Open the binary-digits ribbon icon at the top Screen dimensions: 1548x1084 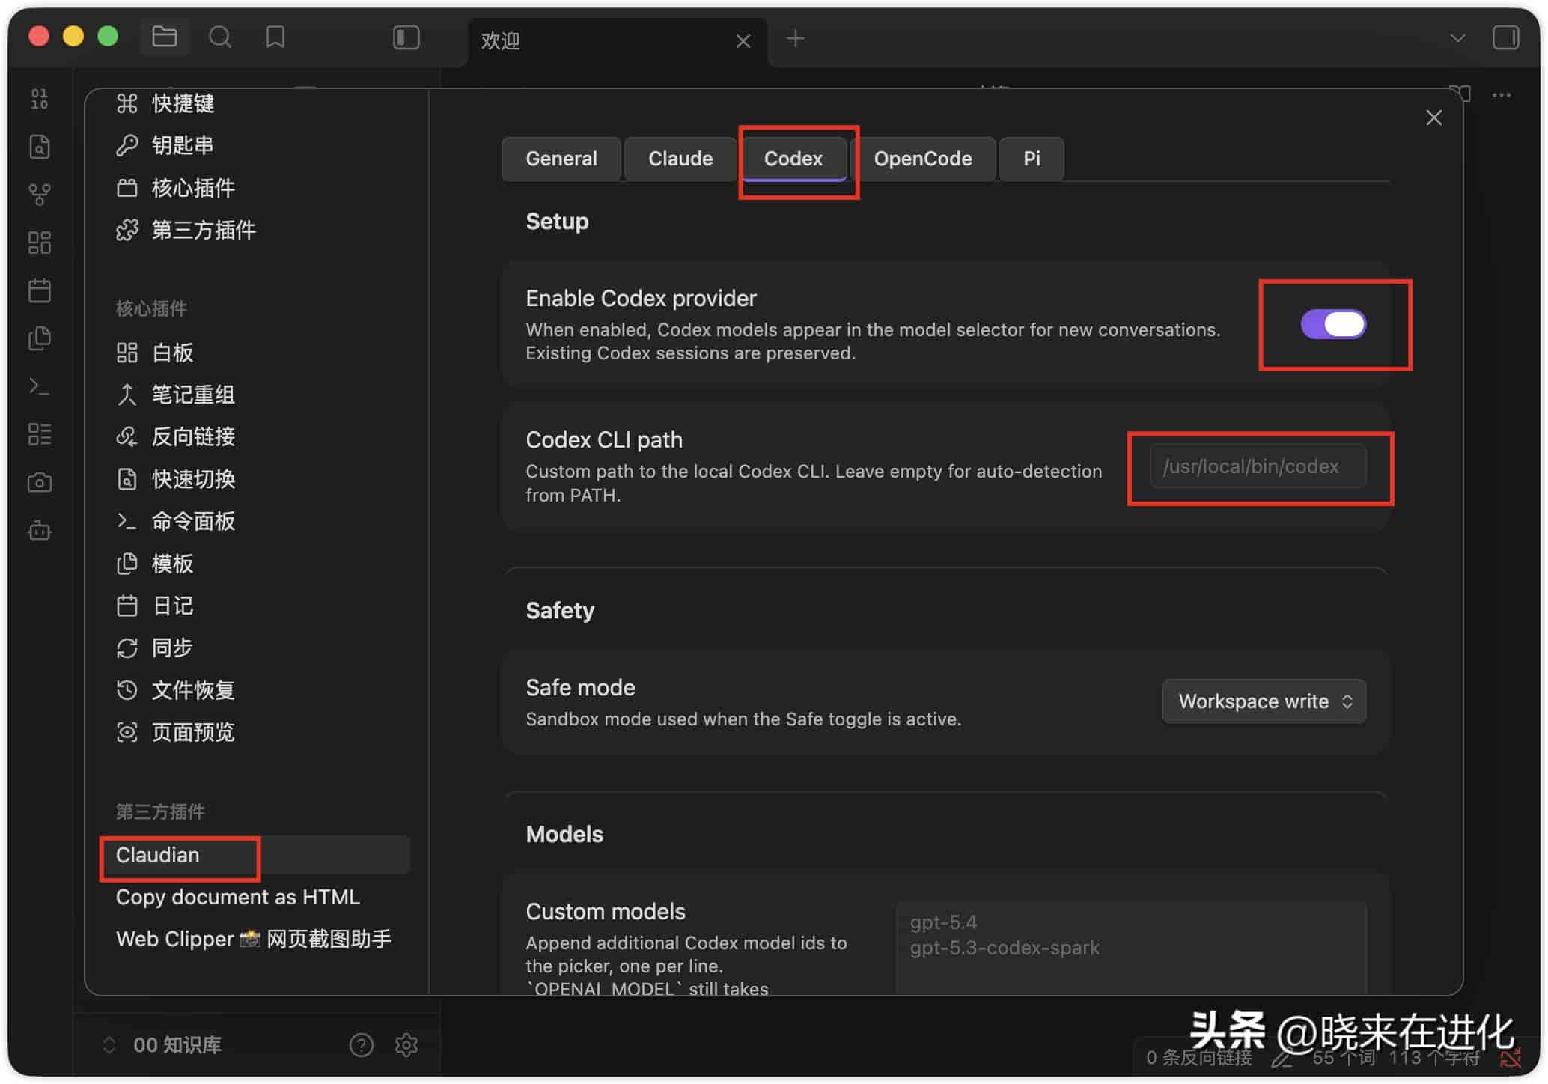click(40, 98)
